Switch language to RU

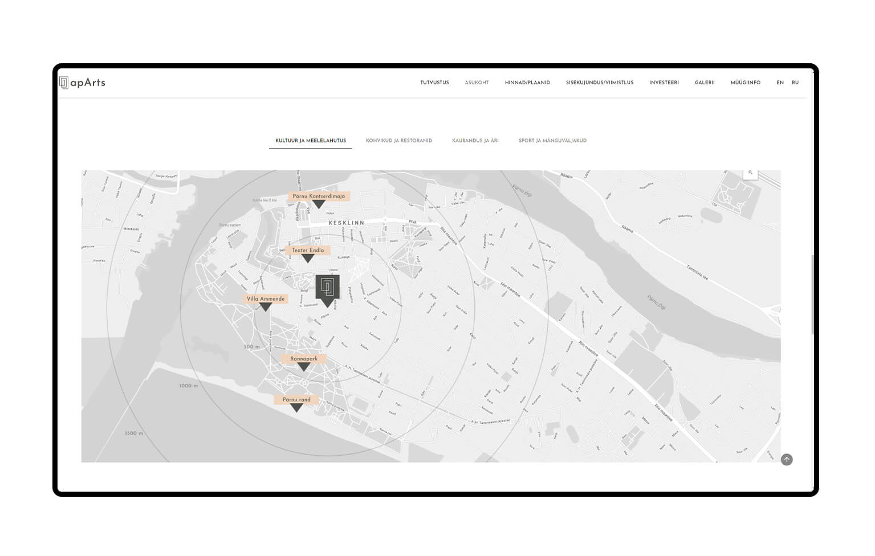click(x=795, y=83)
